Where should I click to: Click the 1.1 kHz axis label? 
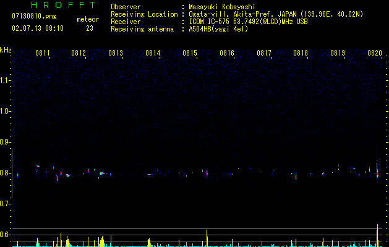5,80
